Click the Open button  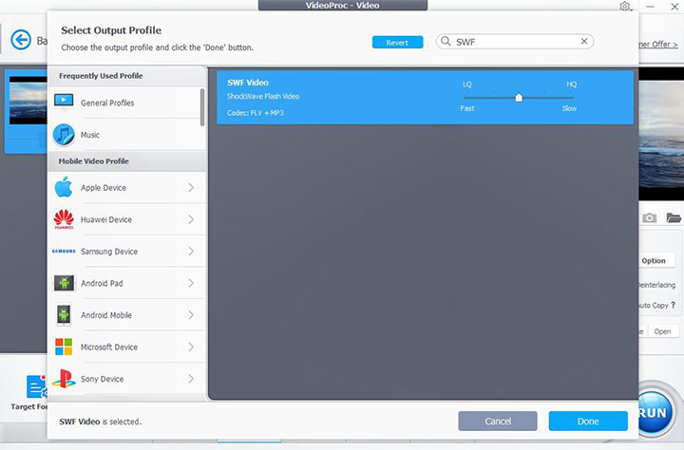662,331
